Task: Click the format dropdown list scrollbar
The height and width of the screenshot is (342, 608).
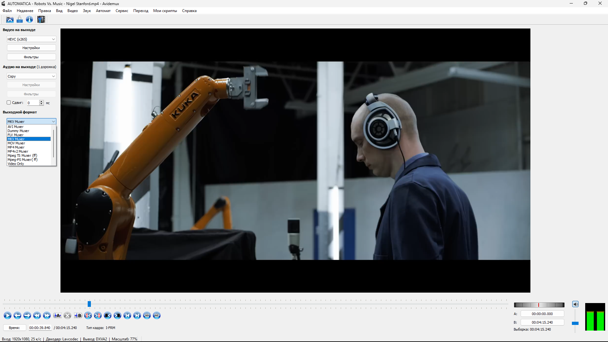Action: pyautogui.click(x=54, y=143)
